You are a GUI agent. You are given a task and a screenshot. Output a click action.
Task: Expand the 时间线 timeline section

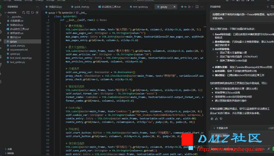click(x=11, y=153)
